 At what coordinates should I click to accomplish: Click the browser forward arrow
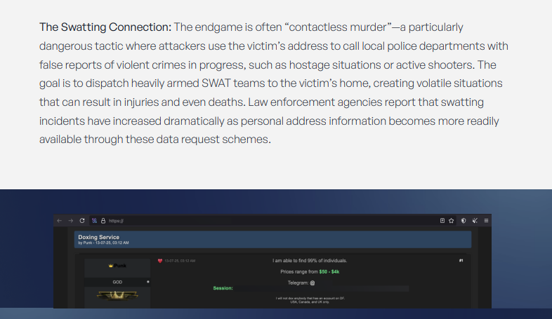pos(71,220)
